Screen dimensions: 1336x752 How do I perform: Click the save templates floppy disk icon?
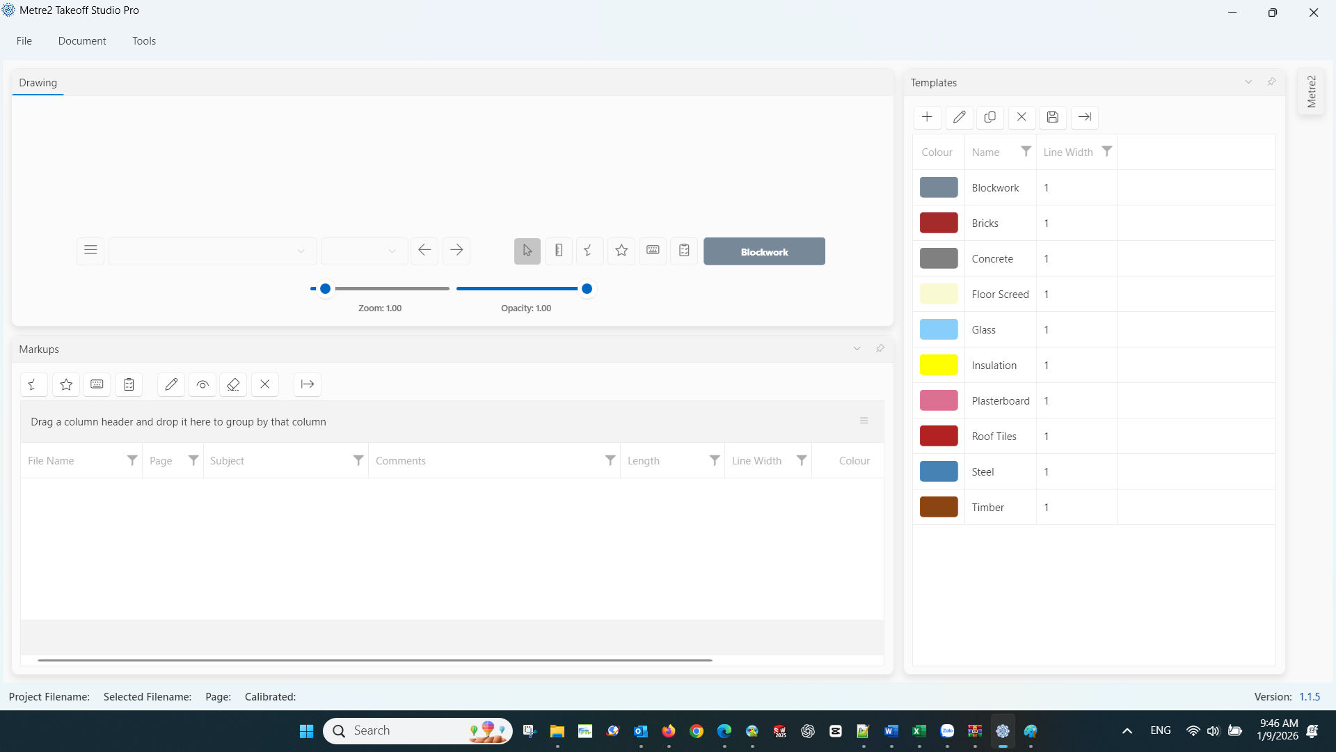click(x=1052, y=117)
